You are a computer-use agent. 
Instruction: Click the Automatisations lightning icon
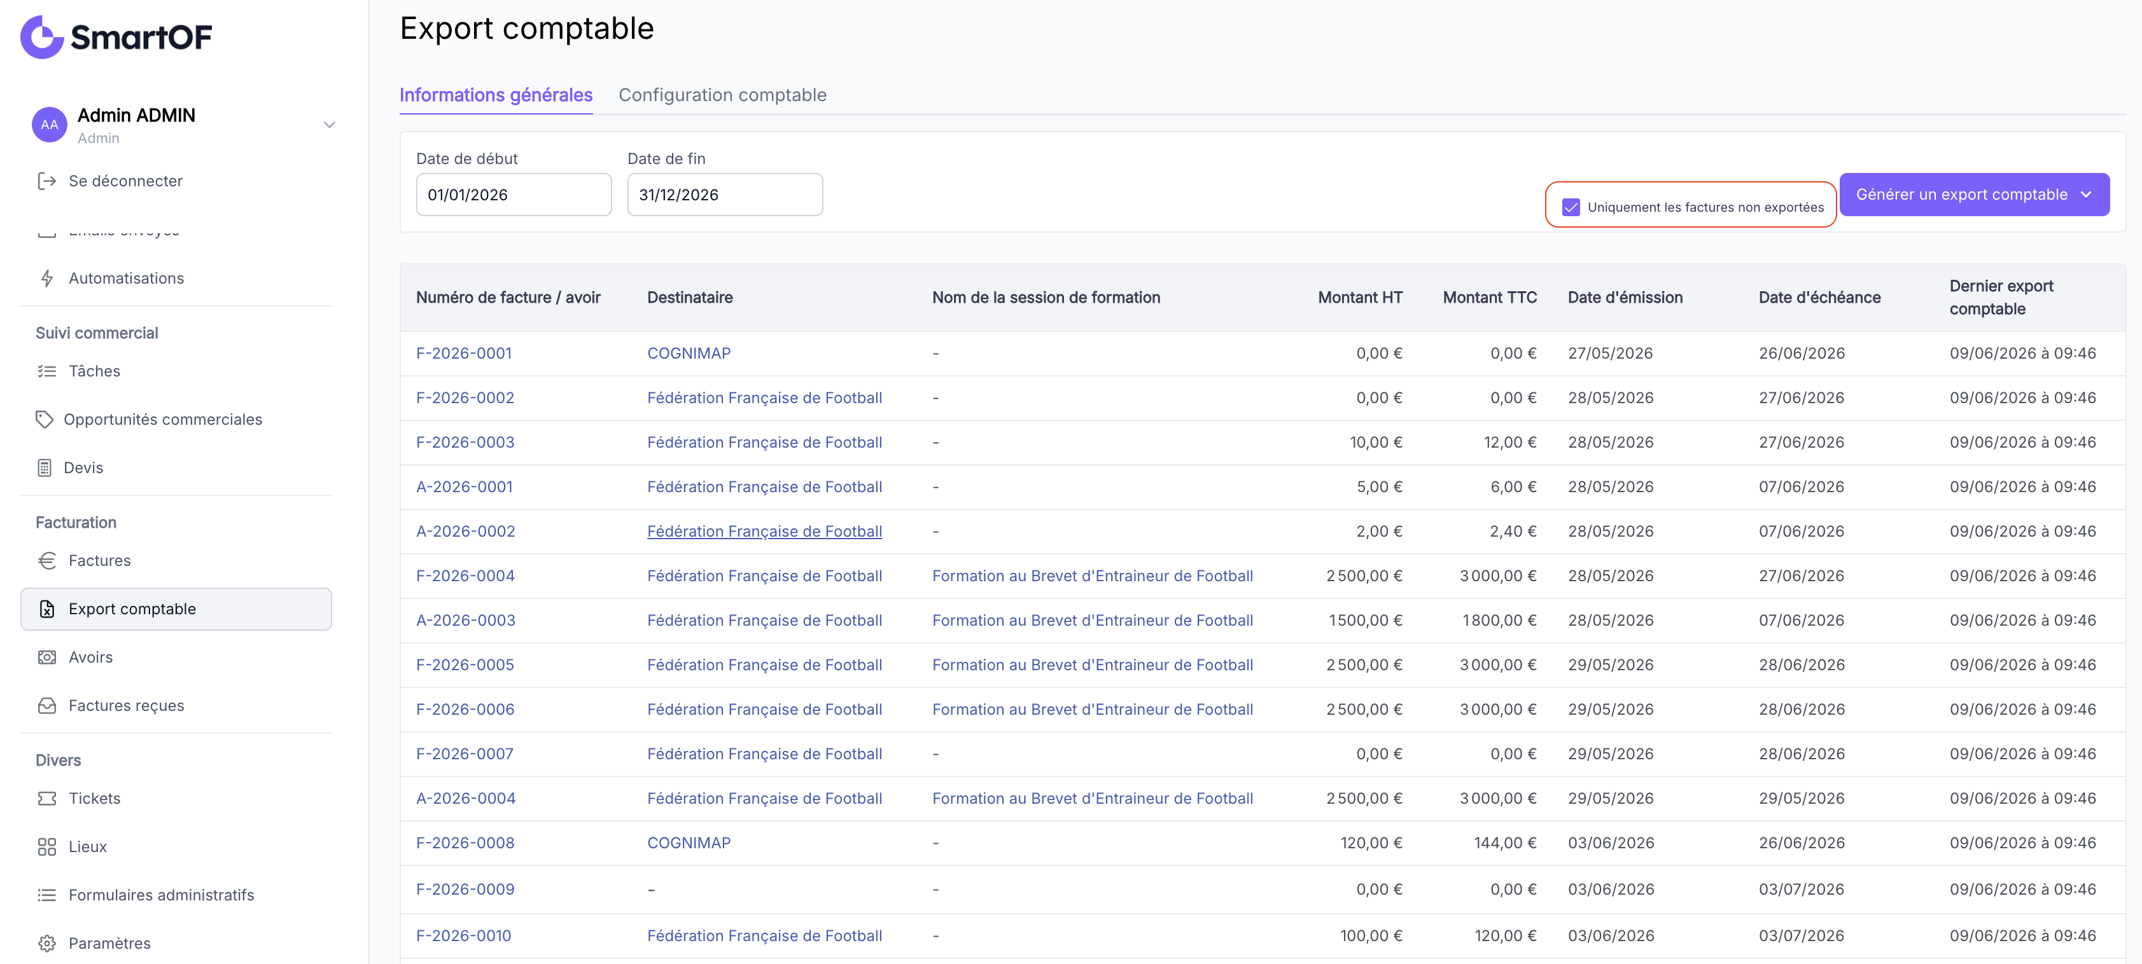pyautogui.click(x=46, y=279)
